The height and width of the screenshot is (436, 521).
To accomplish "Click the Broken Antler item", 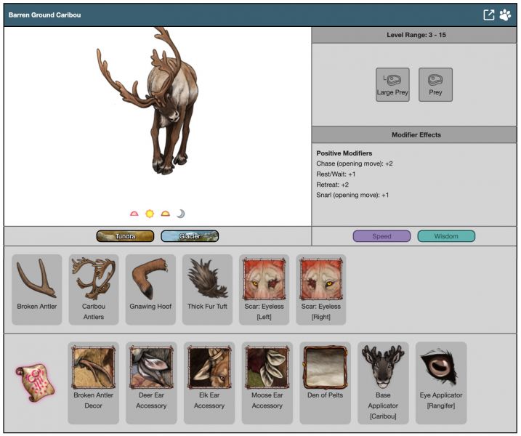I will click(x=36, y=288).
